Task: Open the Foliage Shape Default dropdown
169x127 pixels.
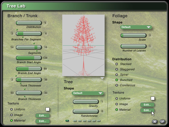Action: (136, 27)
